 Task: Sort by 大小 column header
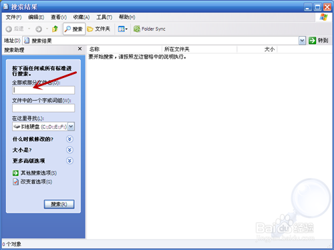(x=257, y=49)
